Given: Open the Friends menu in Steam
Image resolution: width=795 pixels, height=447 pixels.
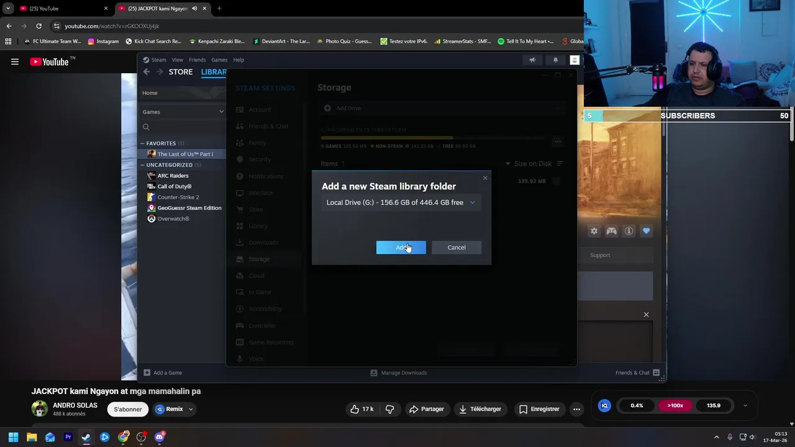Looking at the screenshot, I should 197,60.
